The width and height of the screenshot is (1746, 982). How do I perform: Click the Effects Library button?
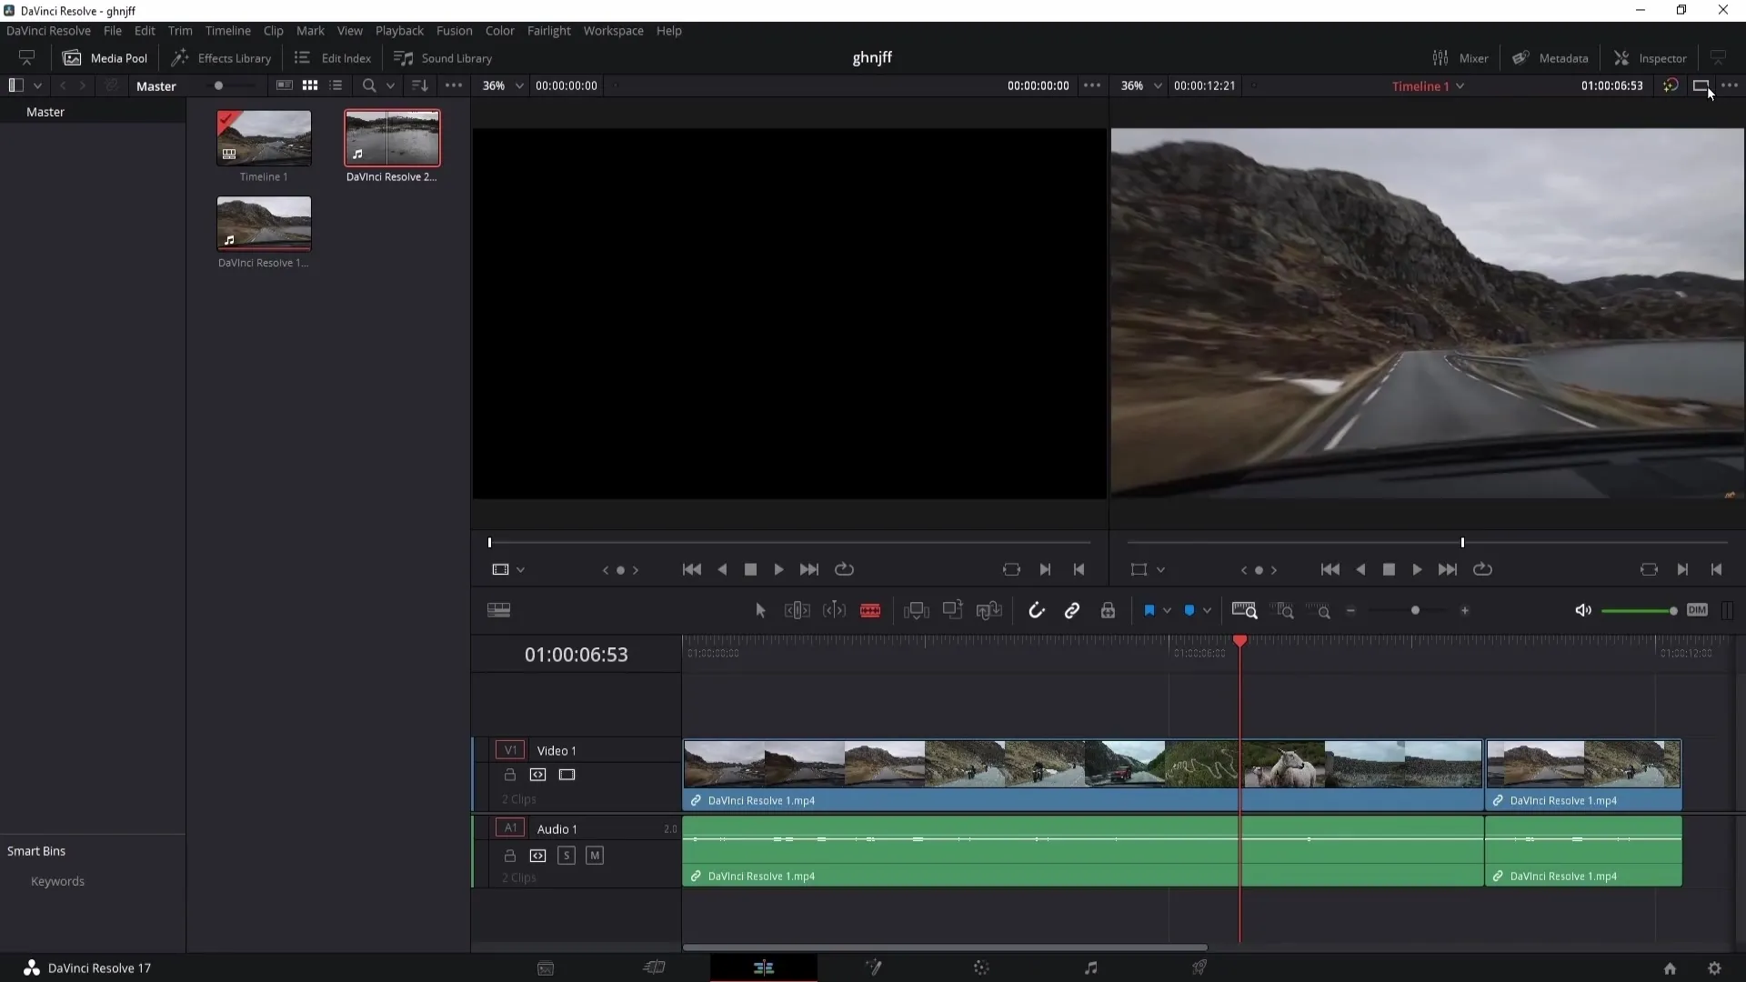pos(221,57)
